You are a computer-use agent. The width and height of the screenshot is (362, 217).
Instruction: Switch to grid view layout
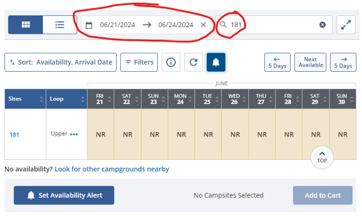25,25
